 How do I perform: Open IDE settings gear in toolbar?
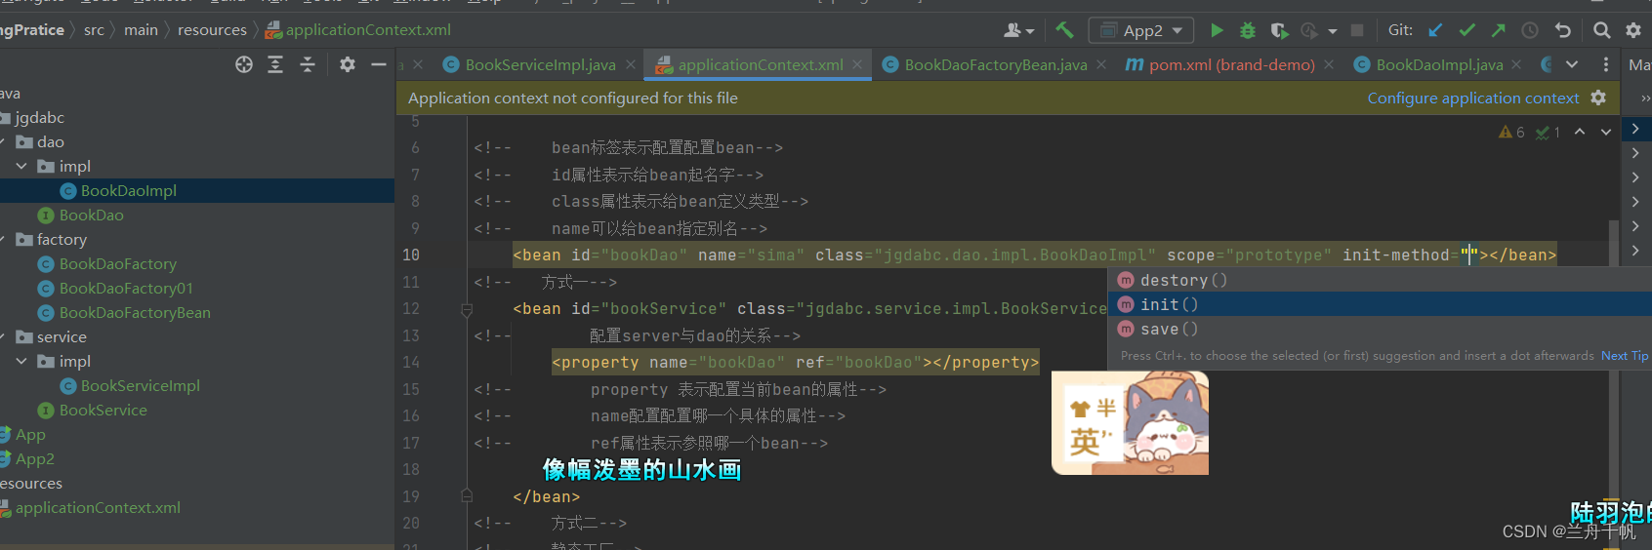click(1633, 30)
